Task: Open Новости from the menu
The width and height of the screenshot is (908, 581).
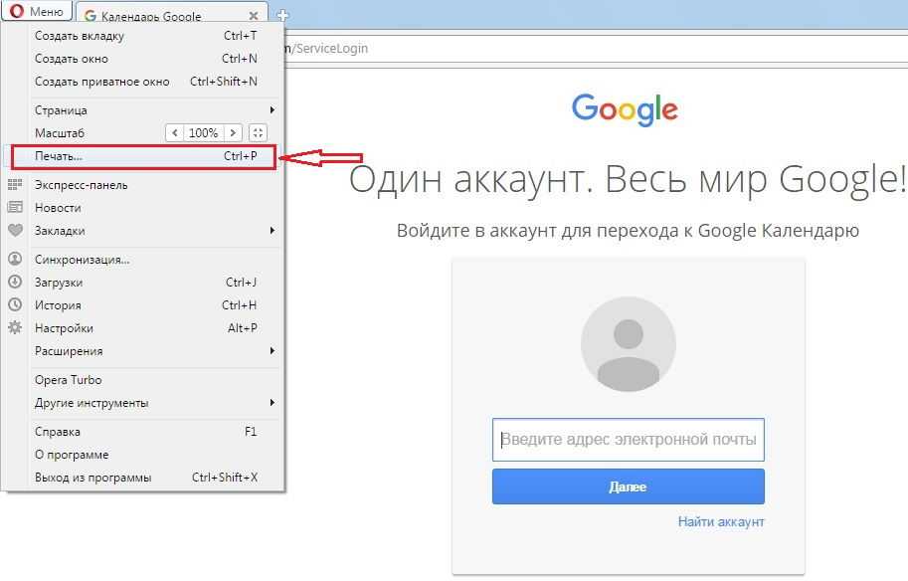Action: pyautogui.click(x=58, y=208)
